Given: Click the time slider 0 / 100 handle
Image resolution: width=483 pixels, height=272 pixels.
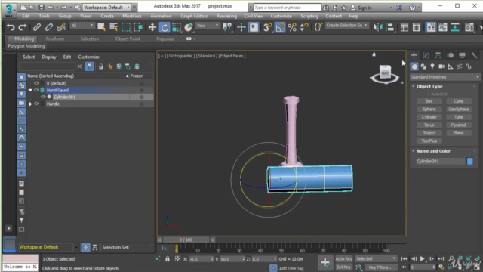Looking at the screenshot, I should (x=186, y=240).
